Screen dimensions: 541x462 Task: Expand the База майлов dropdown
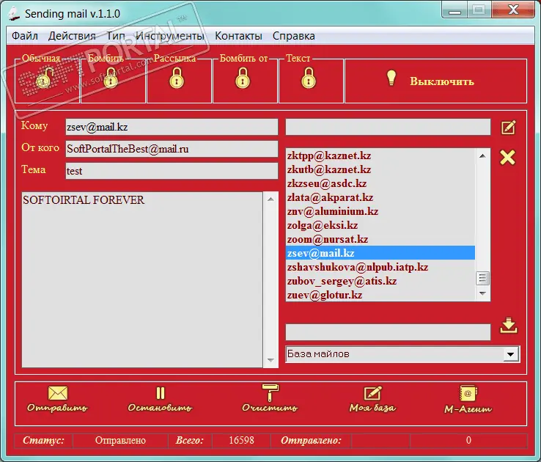(510, 354)
